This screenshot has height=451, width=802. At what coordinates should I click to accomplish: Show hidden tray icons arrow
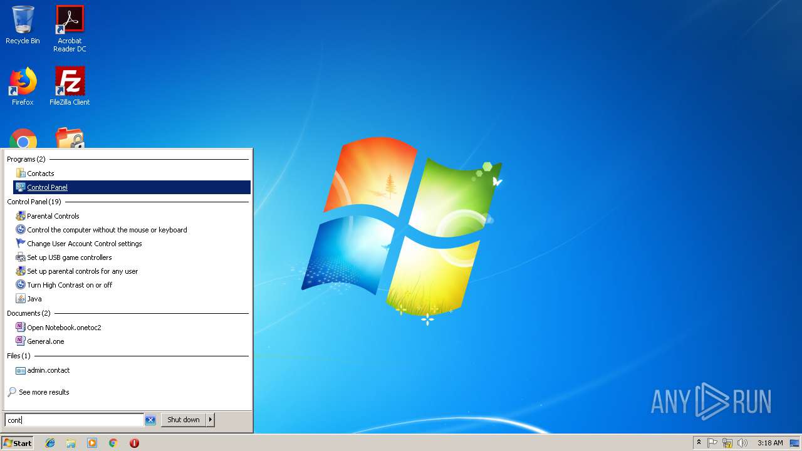(699, 443)
